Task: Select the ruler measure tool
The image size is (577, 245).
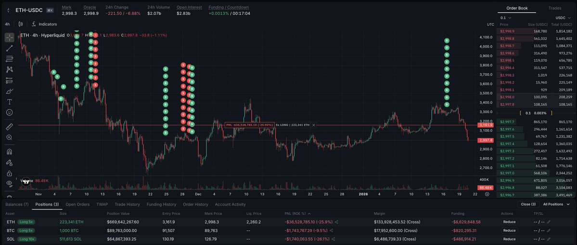Action: click(10, 127)
